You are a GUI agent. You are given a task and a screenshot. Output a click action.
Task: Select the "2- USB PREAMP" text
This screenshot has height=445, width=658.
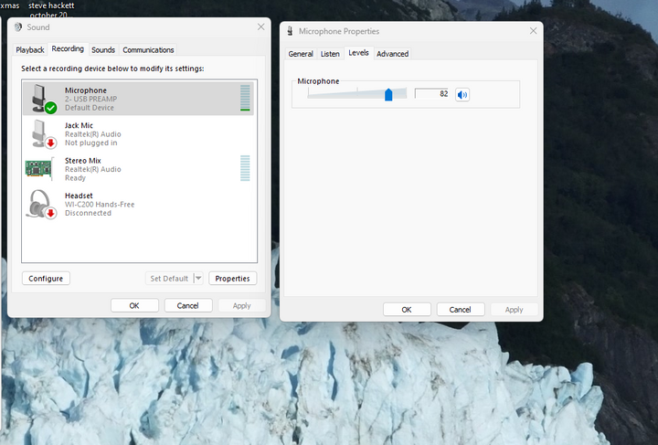(91, 99)
